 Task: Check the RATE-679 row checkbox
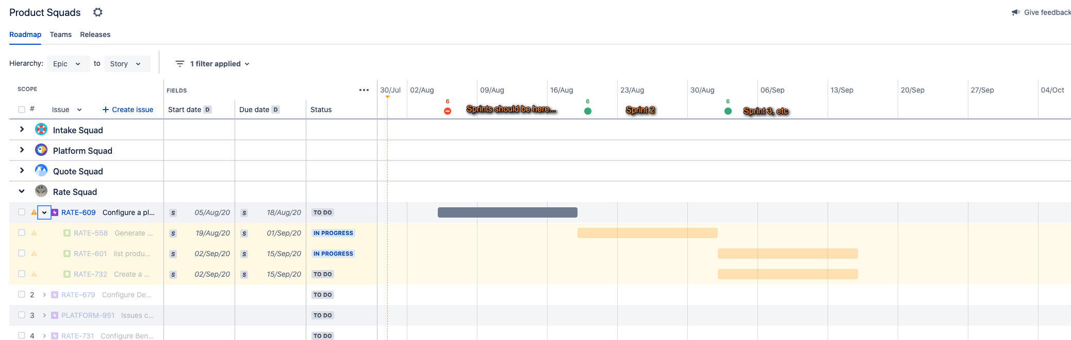[x=22, y=294]
